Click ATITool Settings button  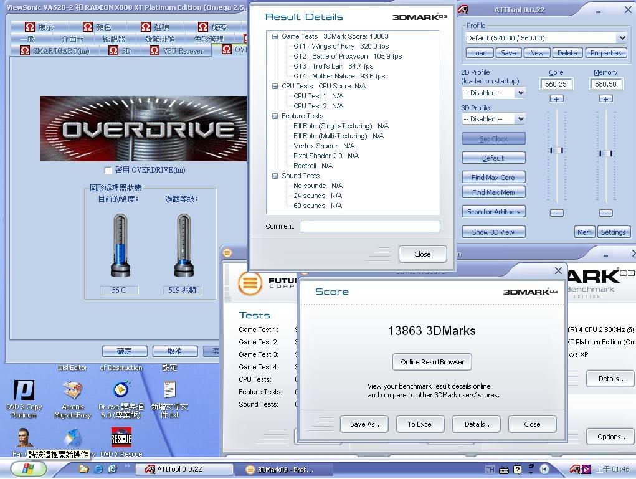(613, 232)
